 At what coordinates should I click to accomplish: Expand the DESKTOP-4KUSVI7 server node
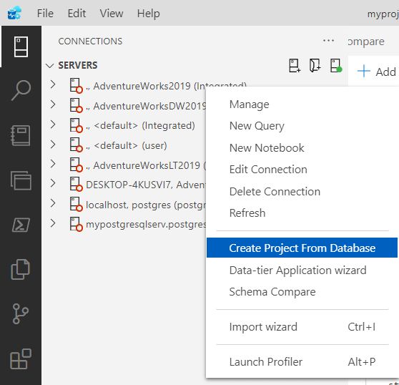(x=53, y=183)
